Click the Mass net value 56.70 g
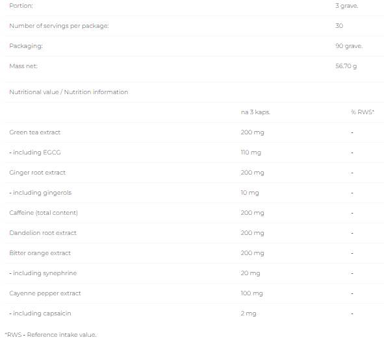 (346, 66)
